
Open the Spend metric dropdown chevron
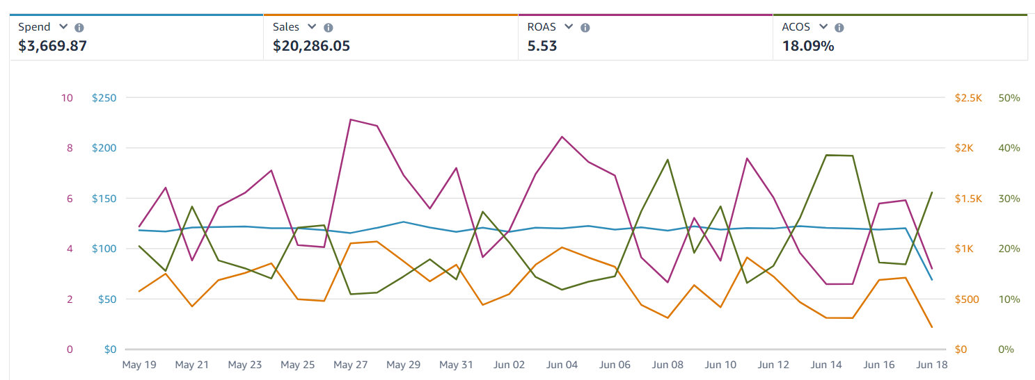63,27
